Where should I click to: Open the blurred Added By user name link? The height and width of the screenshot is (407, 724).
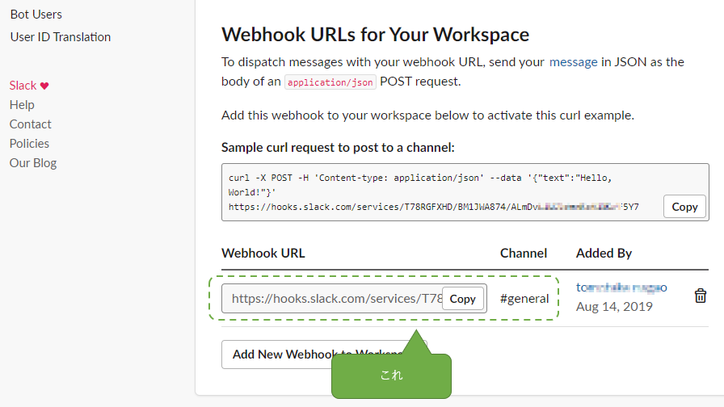coord(621,287)
